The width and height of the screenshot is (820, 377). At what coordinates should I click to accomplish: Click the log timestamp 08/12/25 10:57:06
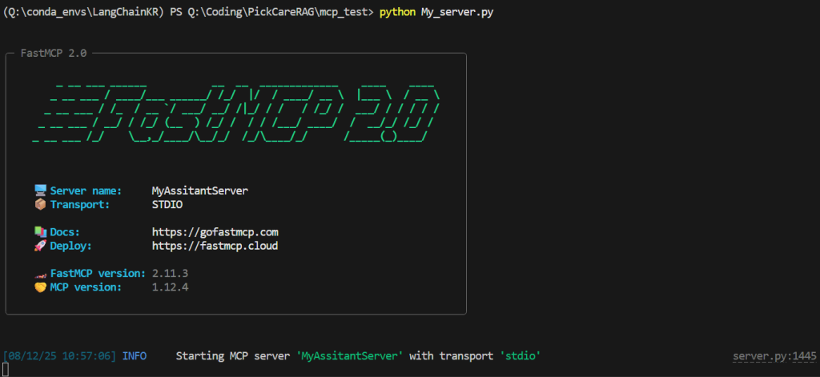60,355
